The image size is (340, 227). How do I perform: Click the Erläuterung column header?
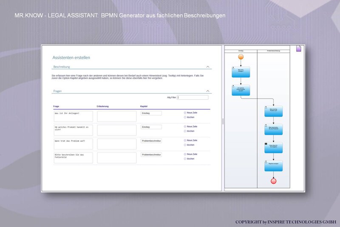[102, 106]
